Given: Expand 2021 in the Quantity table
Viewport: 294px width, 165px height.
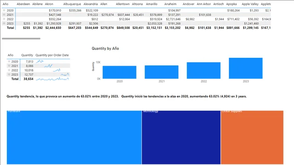Looking at the screenshot, I should click(x=9, y=66).
